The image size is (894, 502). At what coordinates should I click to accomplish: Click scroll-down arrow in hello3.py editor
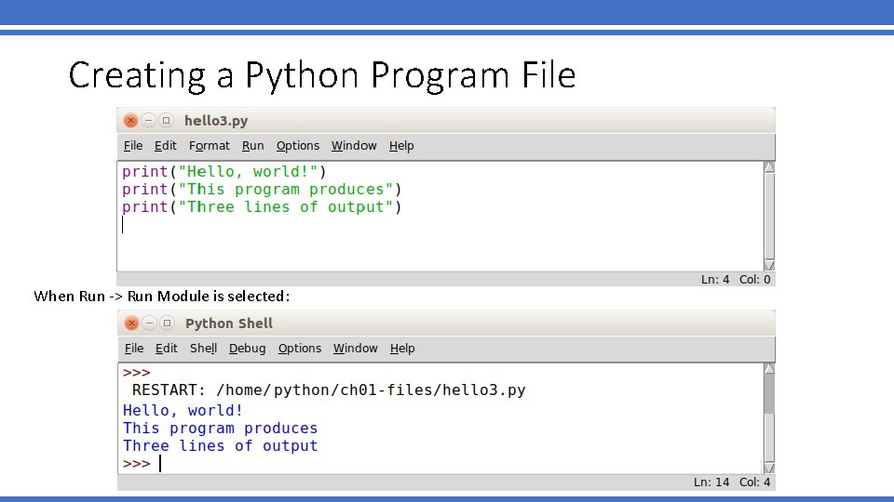tap(769, 265)
